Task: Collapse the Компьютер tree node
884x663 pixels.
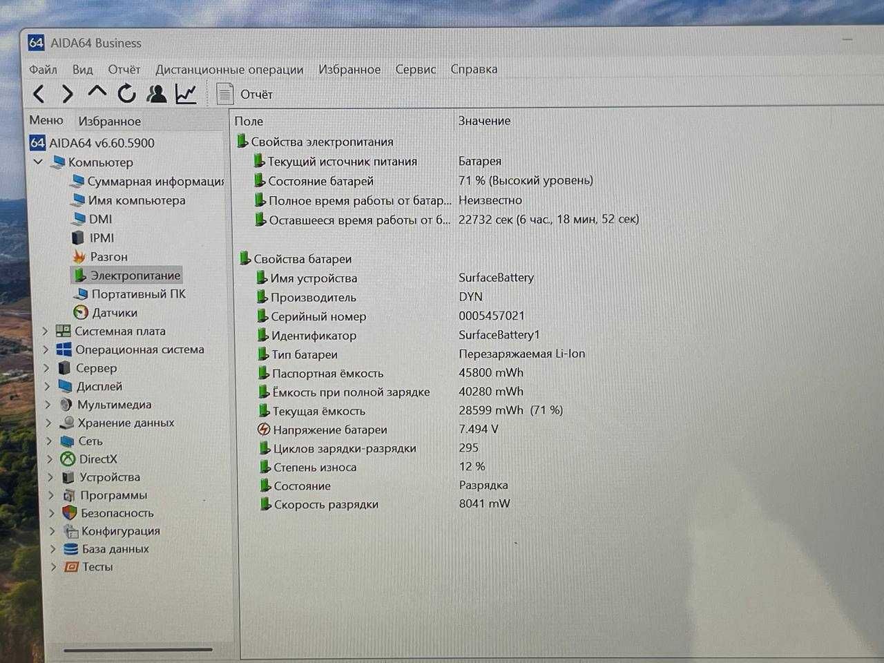Action: (38, 162)
